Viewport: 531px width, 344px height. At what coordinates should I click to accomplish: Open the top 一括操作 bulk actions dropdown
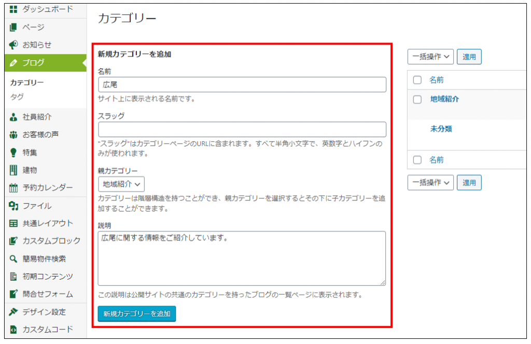[x=430, y=57]
